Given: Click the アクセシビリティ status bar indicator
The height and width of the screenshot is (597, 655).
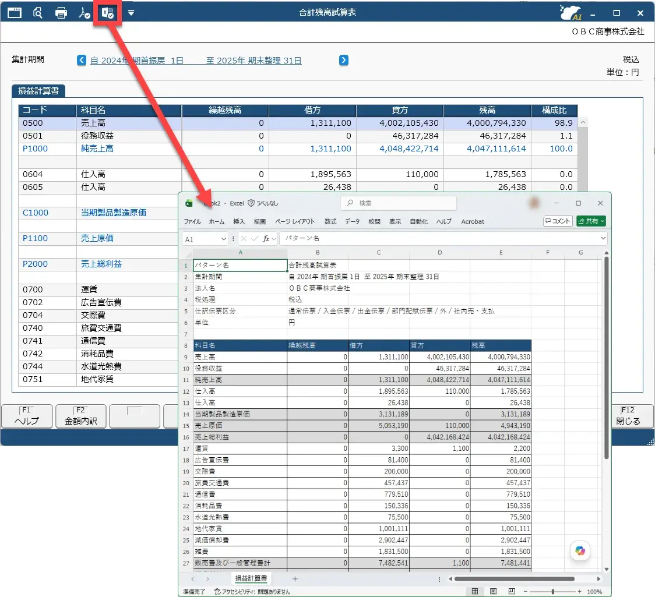Looking at the screenshot, I should tap(252, 592).
